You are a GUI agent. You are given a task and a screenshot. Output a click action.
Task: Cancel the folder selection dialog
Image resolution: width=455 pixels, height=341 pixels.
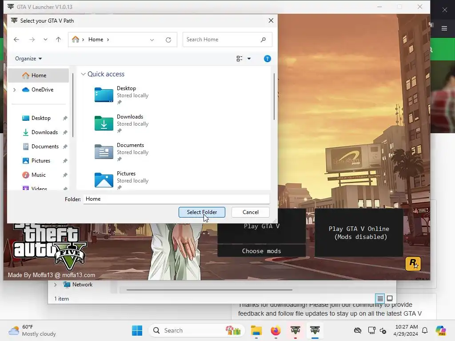[x=251, y=212]
